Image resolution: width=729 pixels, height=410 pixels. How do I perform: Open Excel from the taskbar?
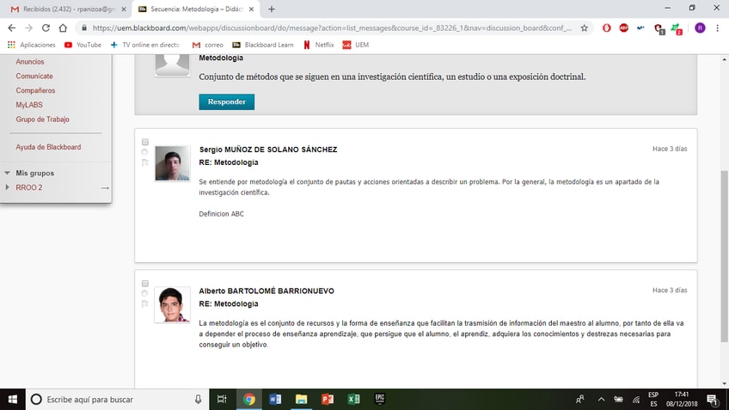click(353, 400)
